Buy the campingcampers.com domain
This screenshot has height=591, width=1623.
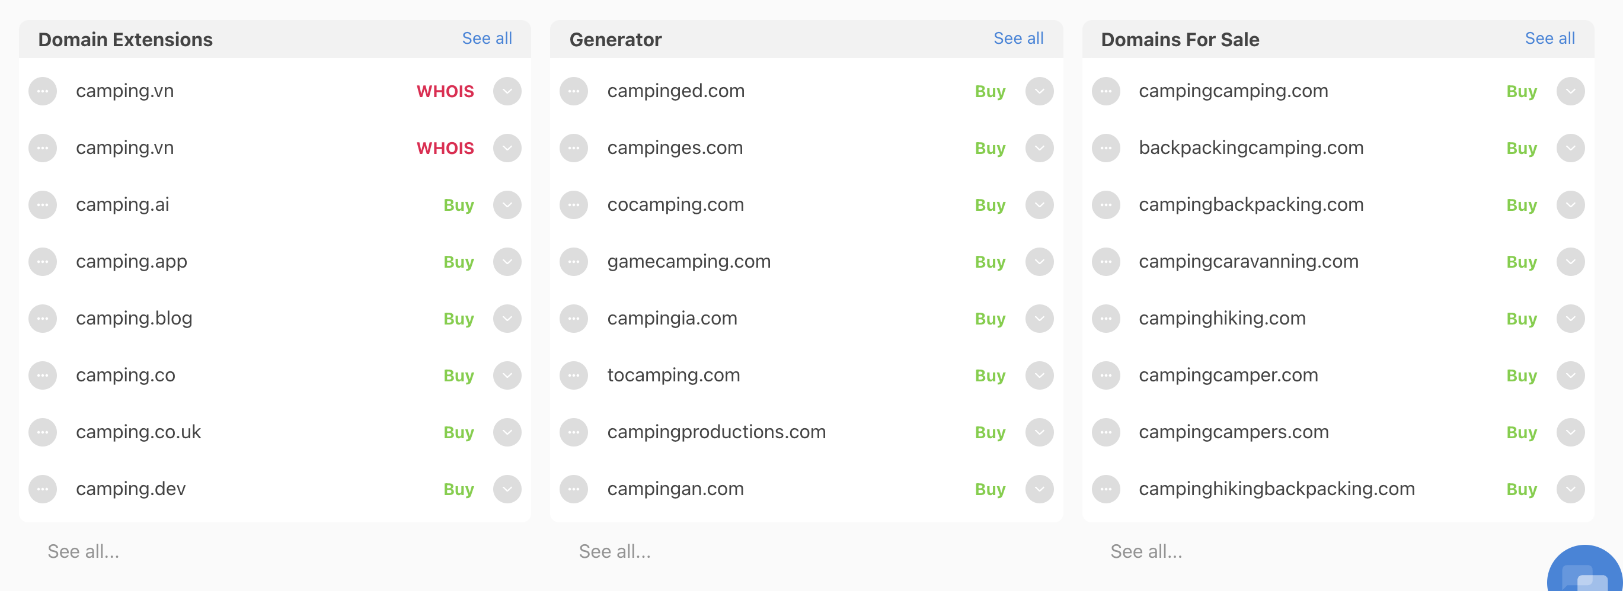coord(1522,433)
